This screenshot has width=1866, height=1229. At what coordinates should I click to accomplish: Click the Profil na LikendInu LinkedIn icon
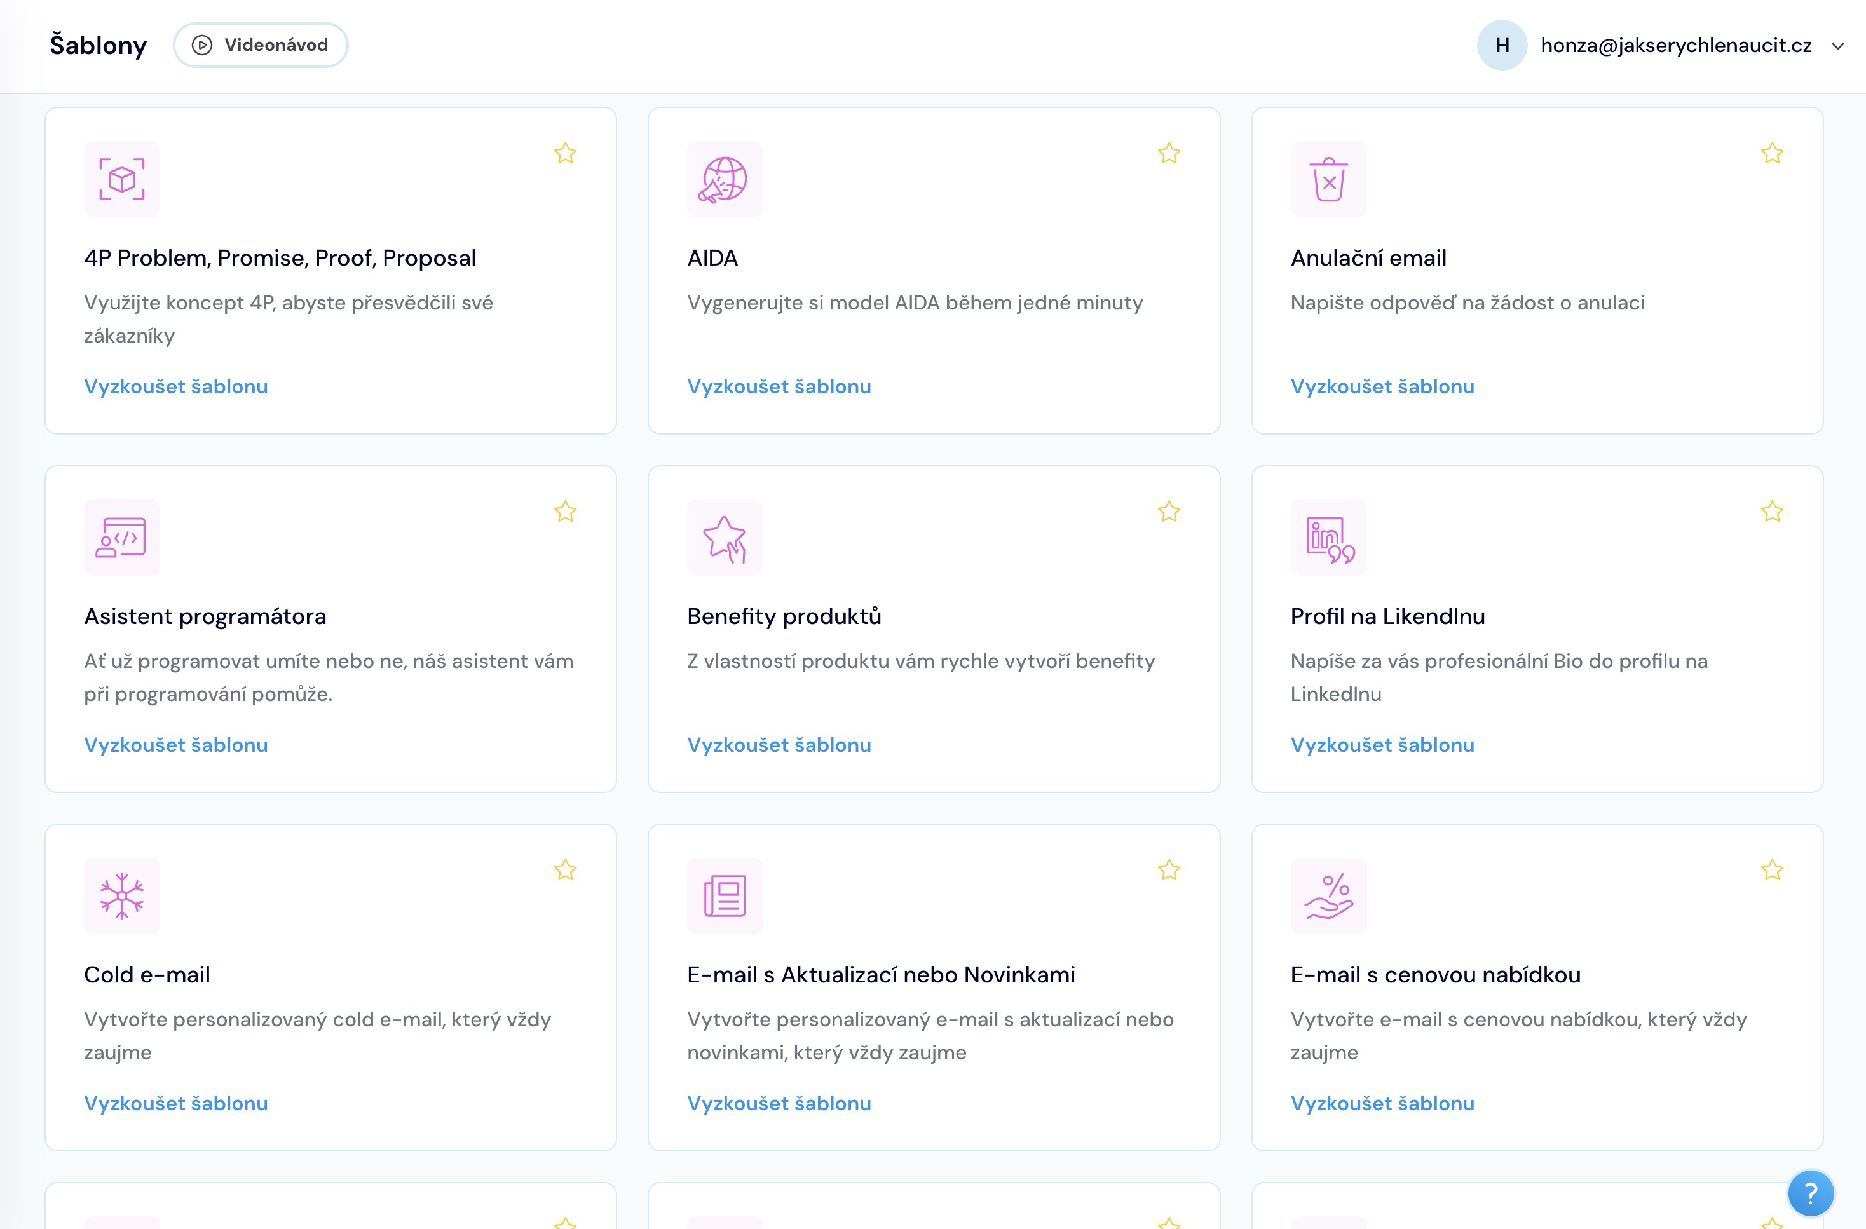[1328, 537]
